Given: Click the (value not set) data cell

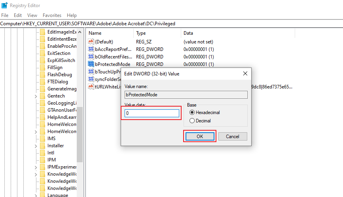Looking at the screenshot, I should (198, 42).
